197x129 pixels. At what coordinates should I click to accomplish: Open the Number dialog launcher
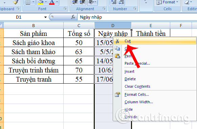tap(135, 8)
